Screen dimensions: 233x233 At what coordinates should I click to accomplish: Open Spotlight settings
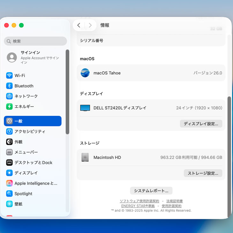[23, 194]
